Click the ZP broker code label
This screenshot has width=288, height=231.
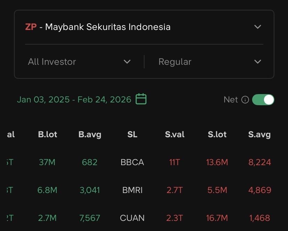31,27
